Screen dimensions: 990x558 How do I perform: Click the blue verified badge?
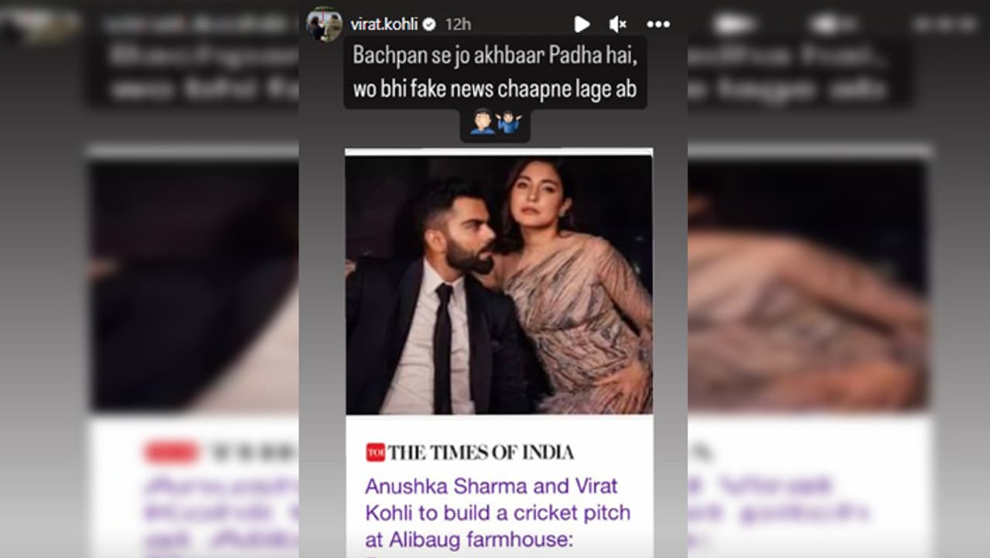pos(429,25)
